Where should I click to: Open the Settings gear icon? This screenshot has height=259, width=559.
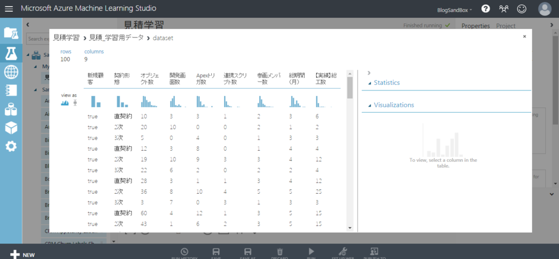click(11, 146)
